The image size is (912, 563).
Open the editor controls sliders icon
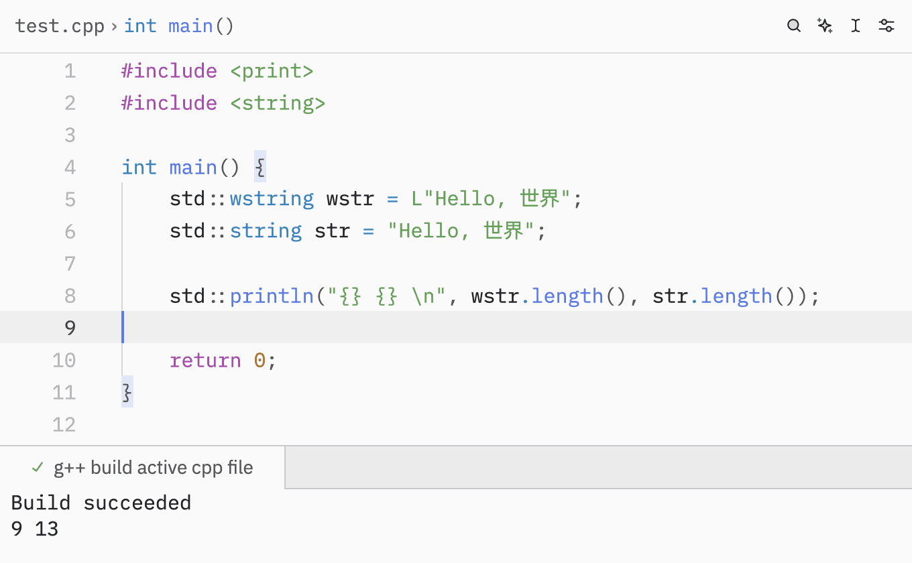tap(887, 26)
